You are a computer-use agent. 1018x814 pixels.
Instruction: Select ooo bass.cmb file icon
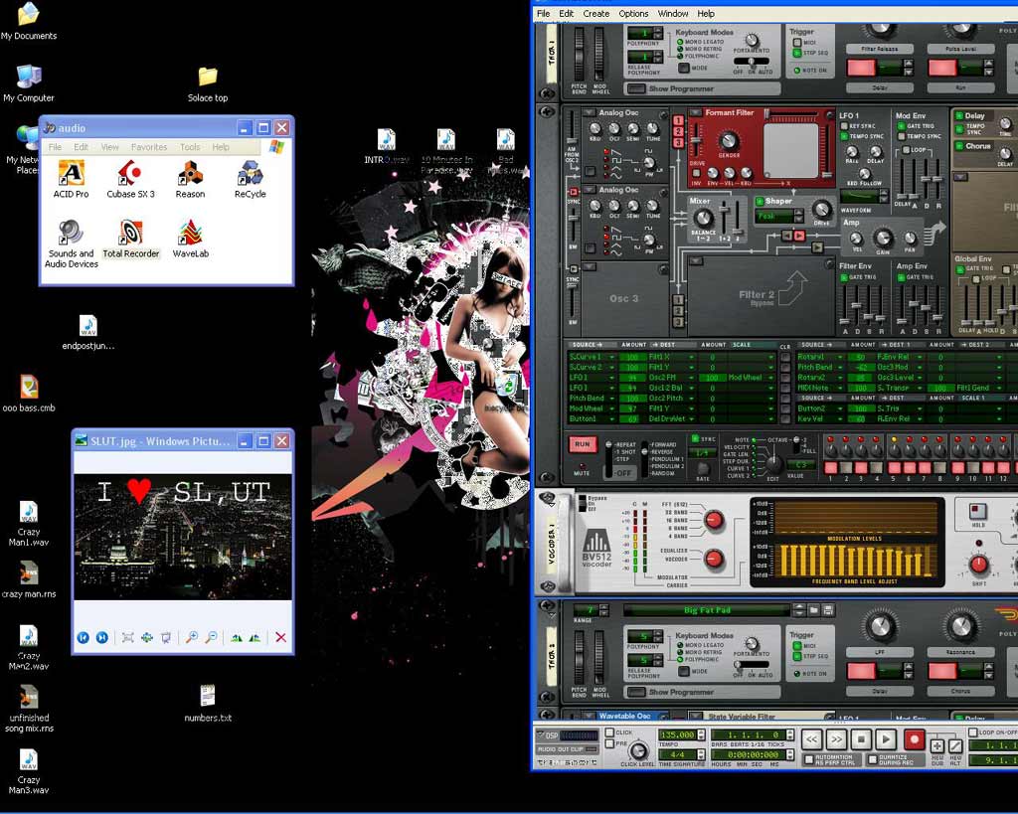29,394
